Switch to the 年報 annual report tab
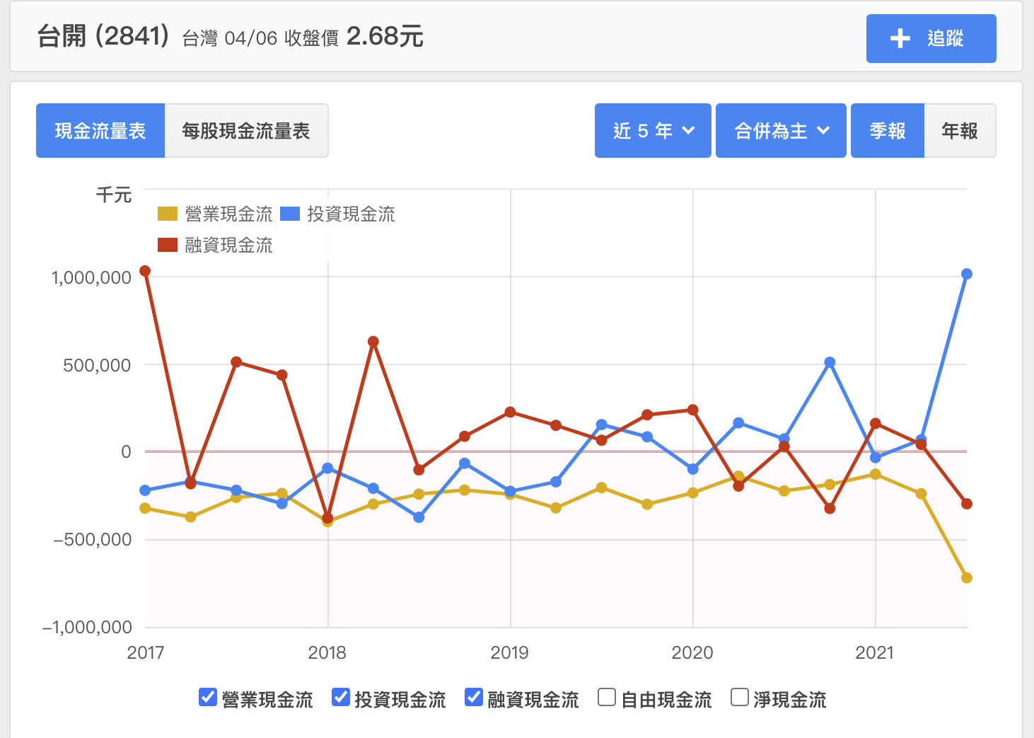This screenshot has height=738, width=1034. [x=959, y=130]
